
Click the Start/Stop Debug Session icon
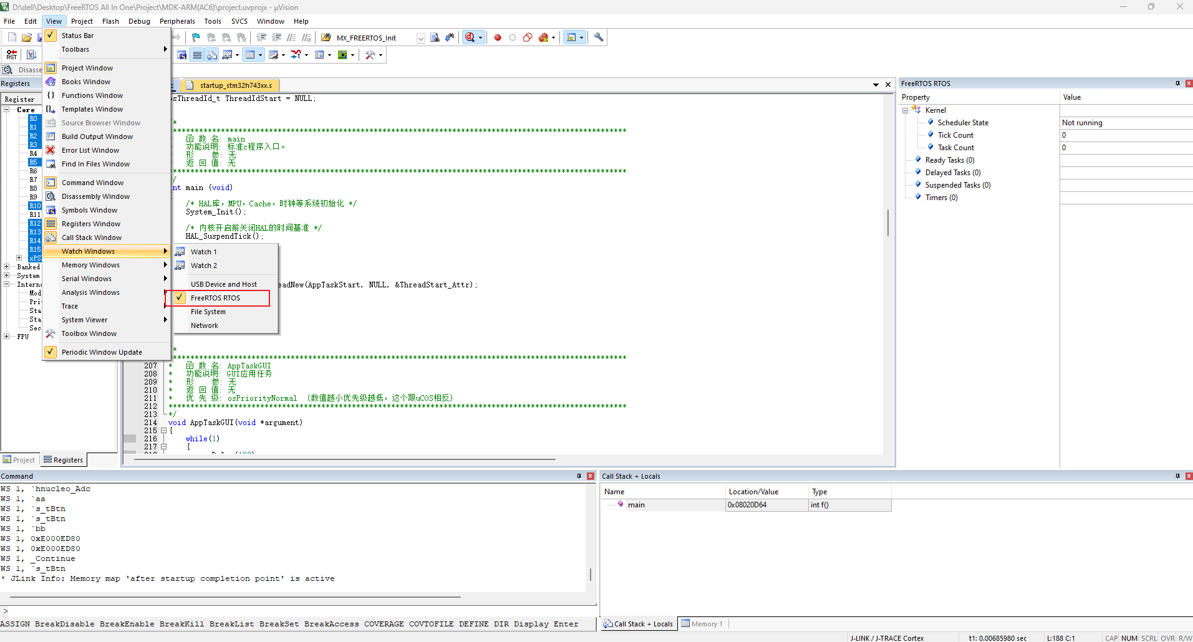[x=470, y=37]
